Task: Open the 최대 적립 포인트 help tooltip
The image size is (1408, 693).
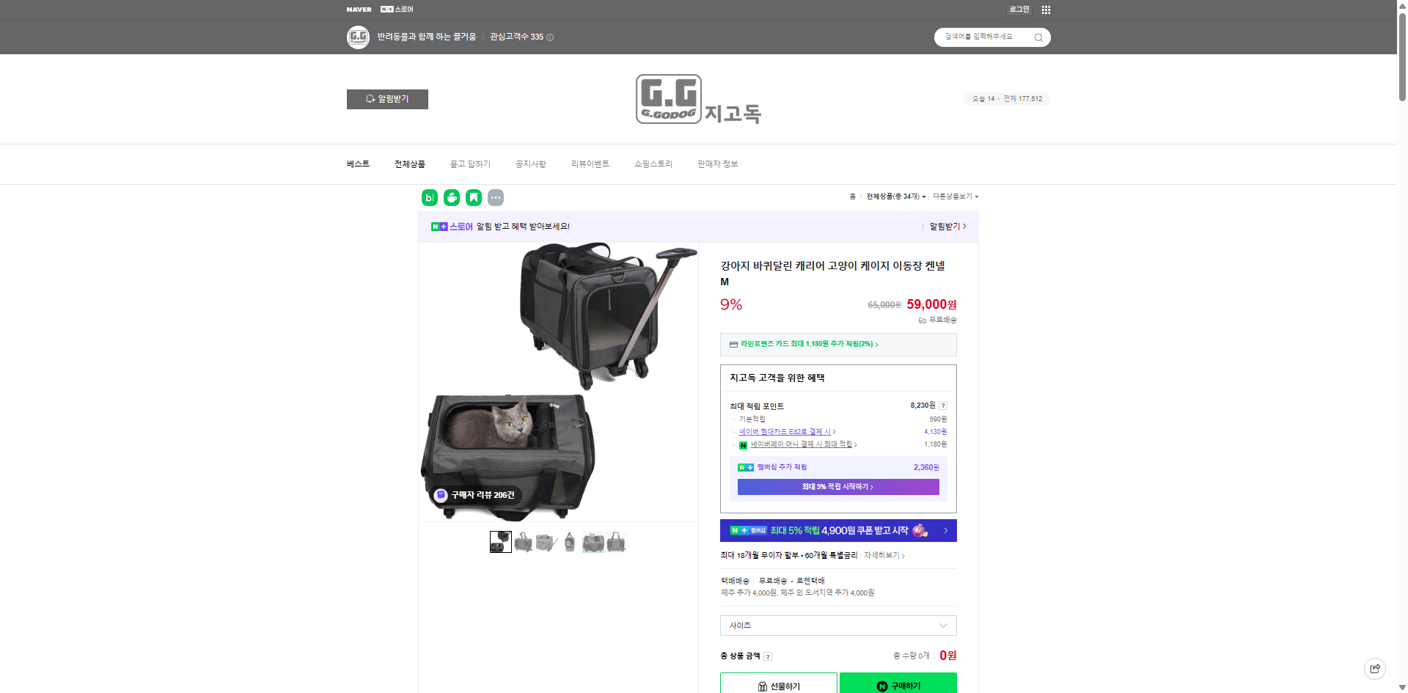Action: (x=943, y=405)
